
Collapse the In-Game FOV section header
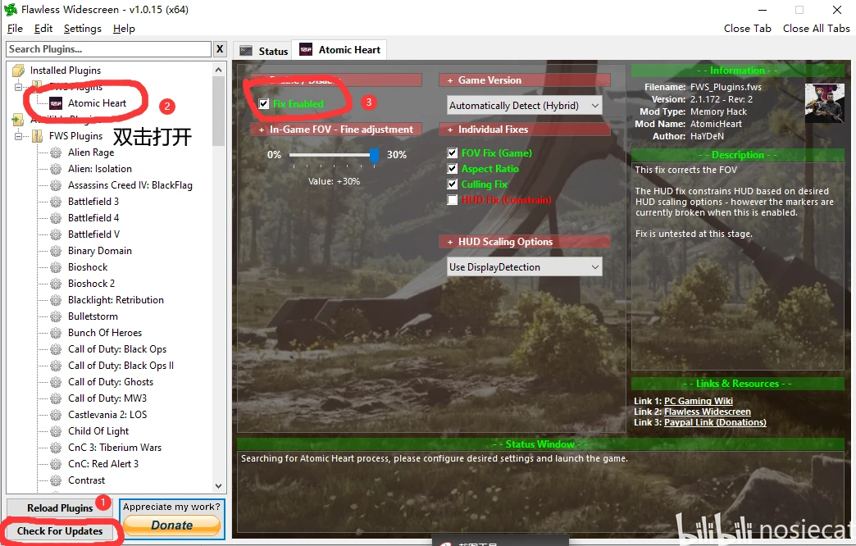pos(335,130)
